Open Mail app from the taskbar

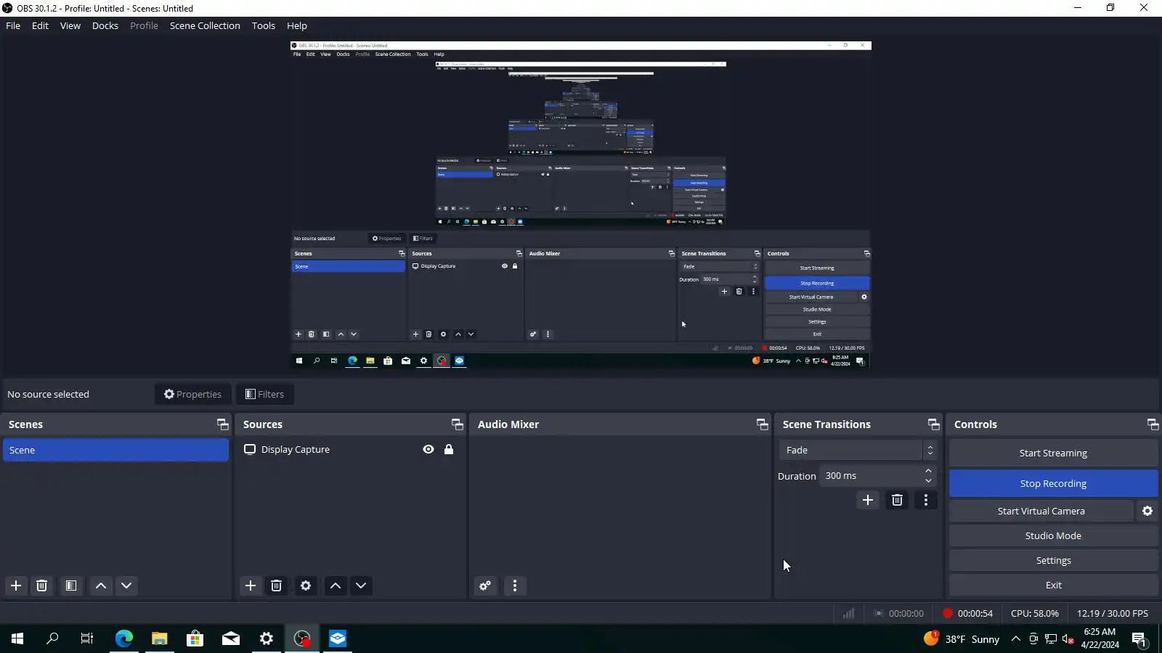pyautogui.click(x=231, y=638)
